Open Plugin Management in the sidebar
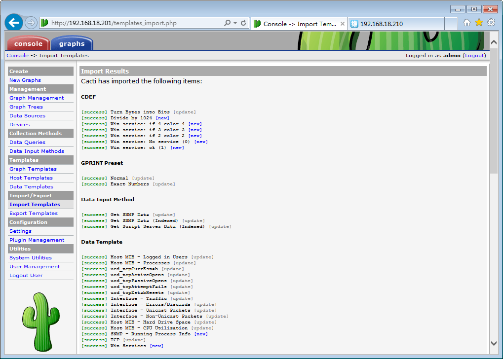This screenshot has width=503, height=359. [x=37, y=240]
